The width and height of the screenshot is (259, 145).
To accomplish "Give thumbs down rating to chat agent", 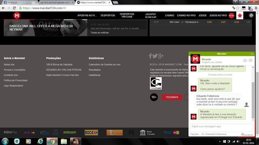I will click(250, 61).
